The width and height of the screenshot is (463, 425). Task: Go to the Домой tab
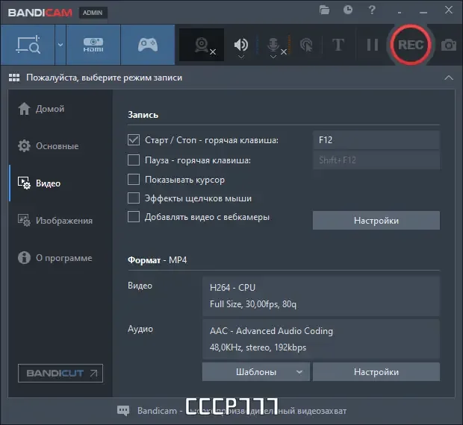tap(41, 109)
